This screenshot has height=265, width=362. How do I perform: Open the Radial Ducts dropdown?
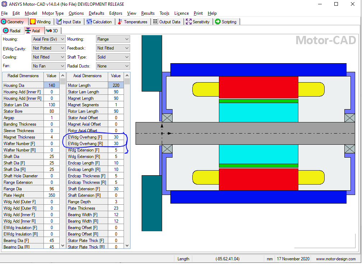pos(113,66)
